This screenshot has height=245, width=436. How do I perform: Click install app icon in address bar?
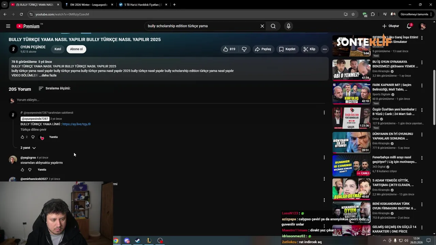[x=346, y=14]
